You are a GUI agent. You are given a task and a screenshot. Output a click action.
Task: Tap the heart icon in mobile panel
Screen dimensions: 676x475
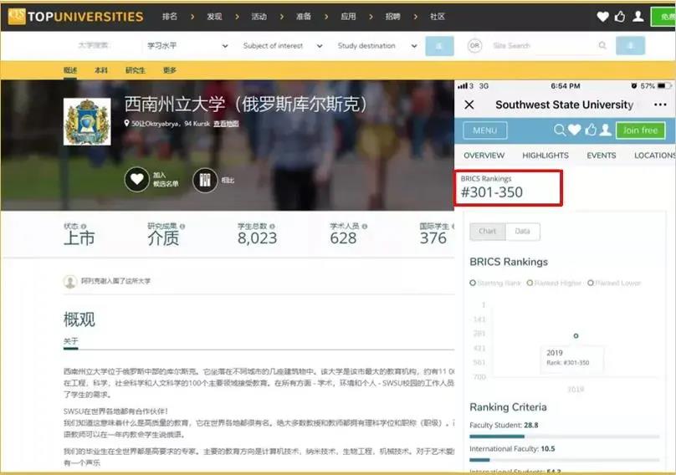574,130
